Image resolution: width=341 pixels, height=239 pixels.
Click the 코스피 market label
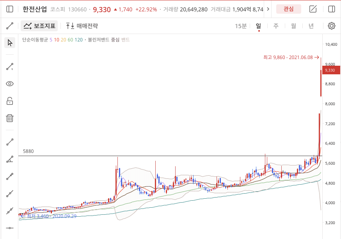(58, 9)
